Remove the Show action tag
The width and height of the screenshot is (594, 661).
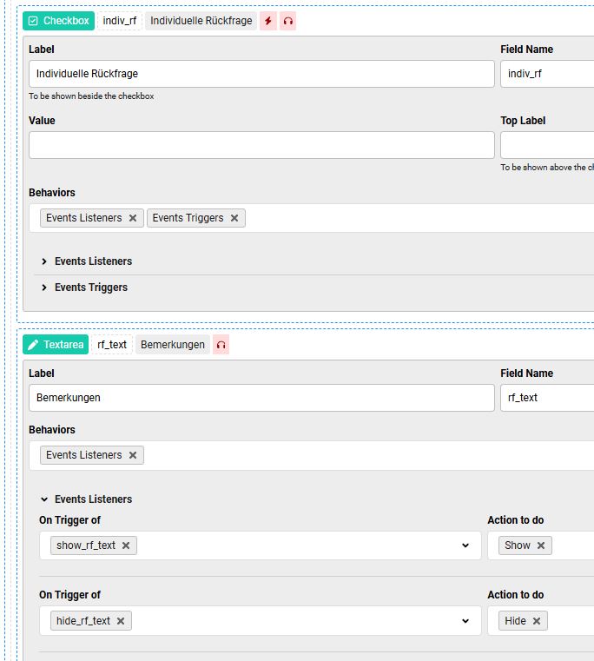[x=541, y=545]
